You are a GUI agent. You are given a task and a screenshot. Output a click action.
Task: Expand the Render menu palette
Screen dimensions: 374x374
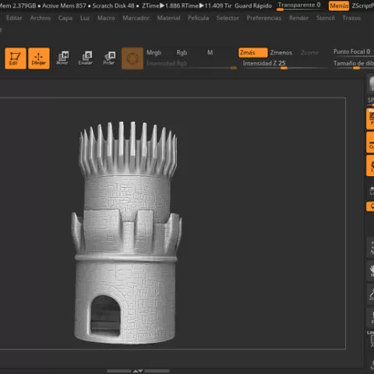[298, 18]
